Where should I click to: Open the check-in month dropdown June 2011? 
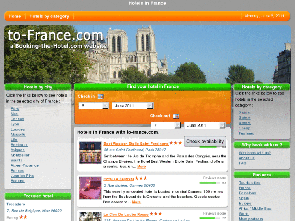pyautogui.click(x=133, y=106)
